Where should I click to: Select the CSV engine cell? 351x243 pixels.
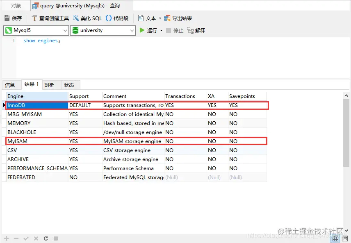pos(37,150)
